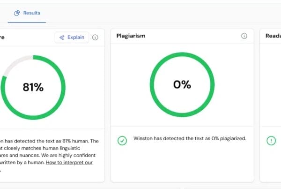This screenshot has width=281, height=189.
Task: Select the 0% plagiarism value
Action: pyautogui.click(x=182, y=85)
